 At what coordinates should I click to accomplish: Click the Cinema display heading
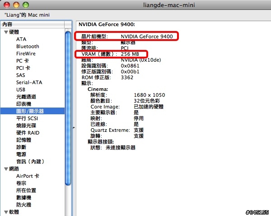click(x=98, y=89)
